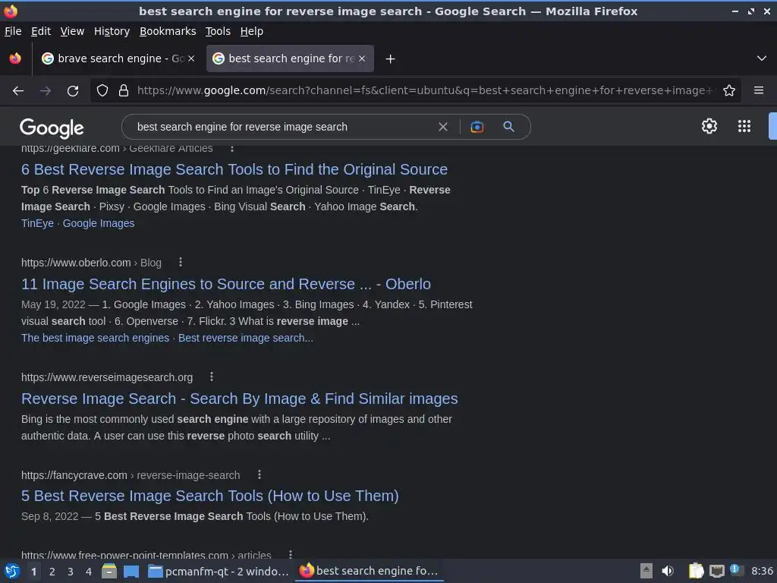Bookmark this page with the star
777x583 pixels.
click(x=729, y=91)
